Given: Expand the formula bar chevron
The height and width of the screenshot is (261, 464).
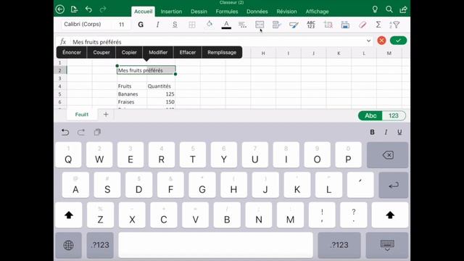Looking at the screenshot, I should (369, 41).
